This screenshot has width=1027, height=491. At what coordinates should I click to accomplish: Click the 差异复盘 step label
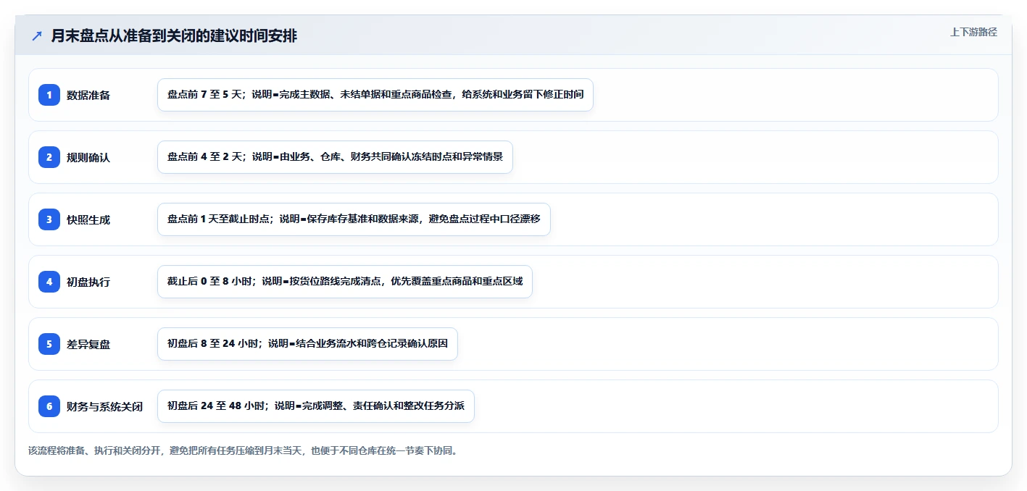[88, 344]
